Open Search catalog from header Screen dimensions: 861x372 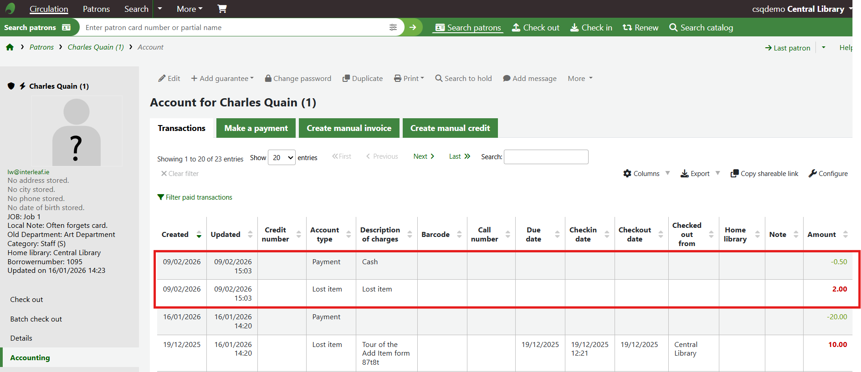click(701, 28)
